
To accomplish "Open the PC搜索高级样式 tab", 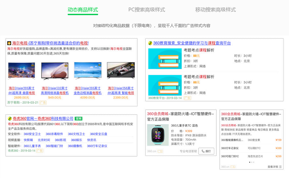I will (x=147, y=10).
